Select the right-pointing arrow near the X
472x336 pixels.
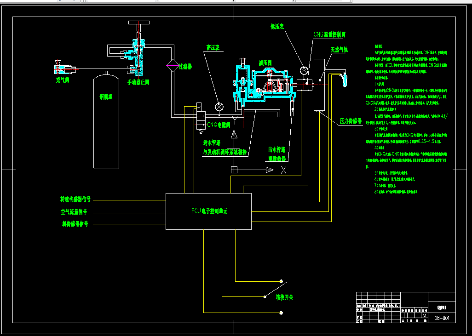(x=270, y=170)
